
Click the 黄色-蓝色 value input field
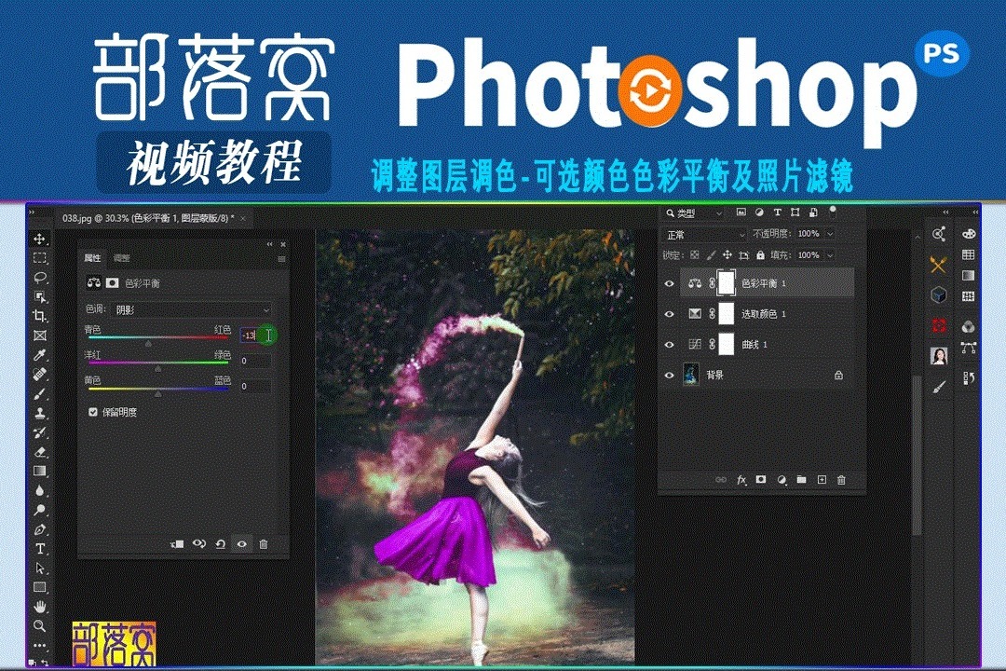[x=255, y=386]
